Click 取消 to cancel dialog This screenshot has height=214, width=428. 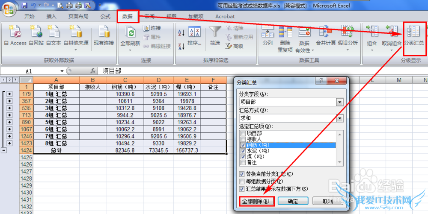tap(327, 201)
